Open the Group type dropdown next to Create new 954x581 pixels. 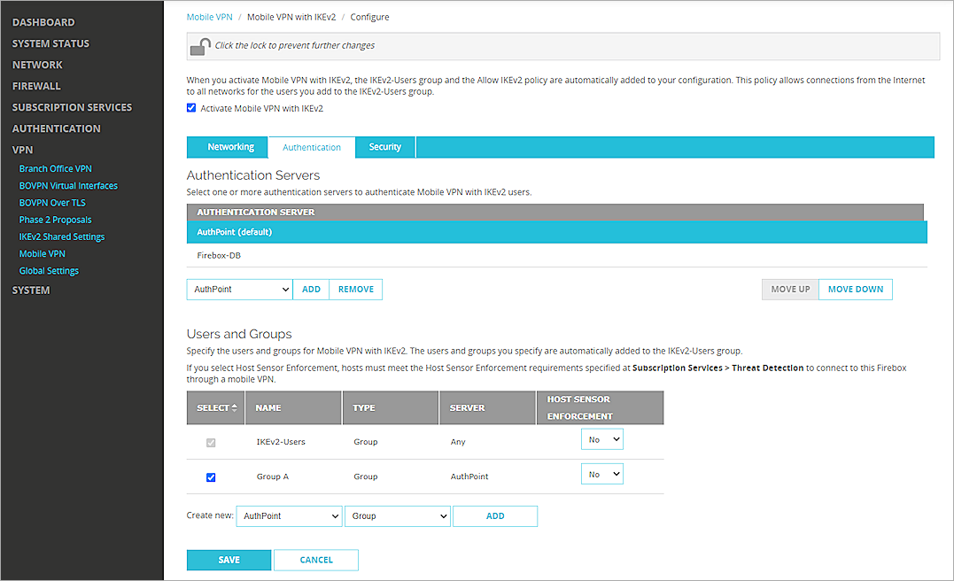pyautogui.click(x=397, y=515)
